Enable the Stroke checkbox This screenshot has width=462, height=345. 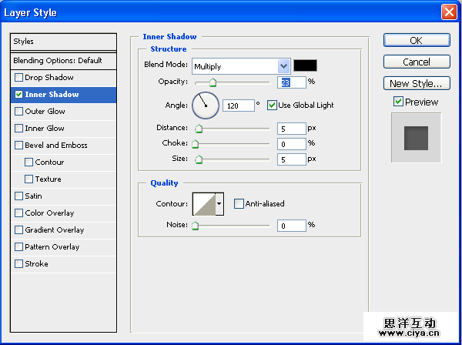click(19, 264)
